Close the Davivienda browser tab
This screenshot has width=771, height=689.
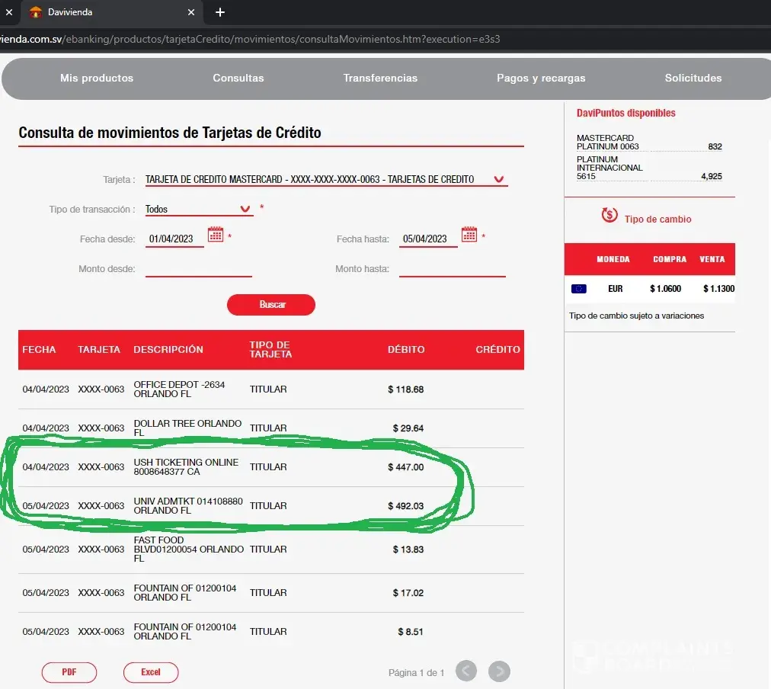tap(191, 12)
